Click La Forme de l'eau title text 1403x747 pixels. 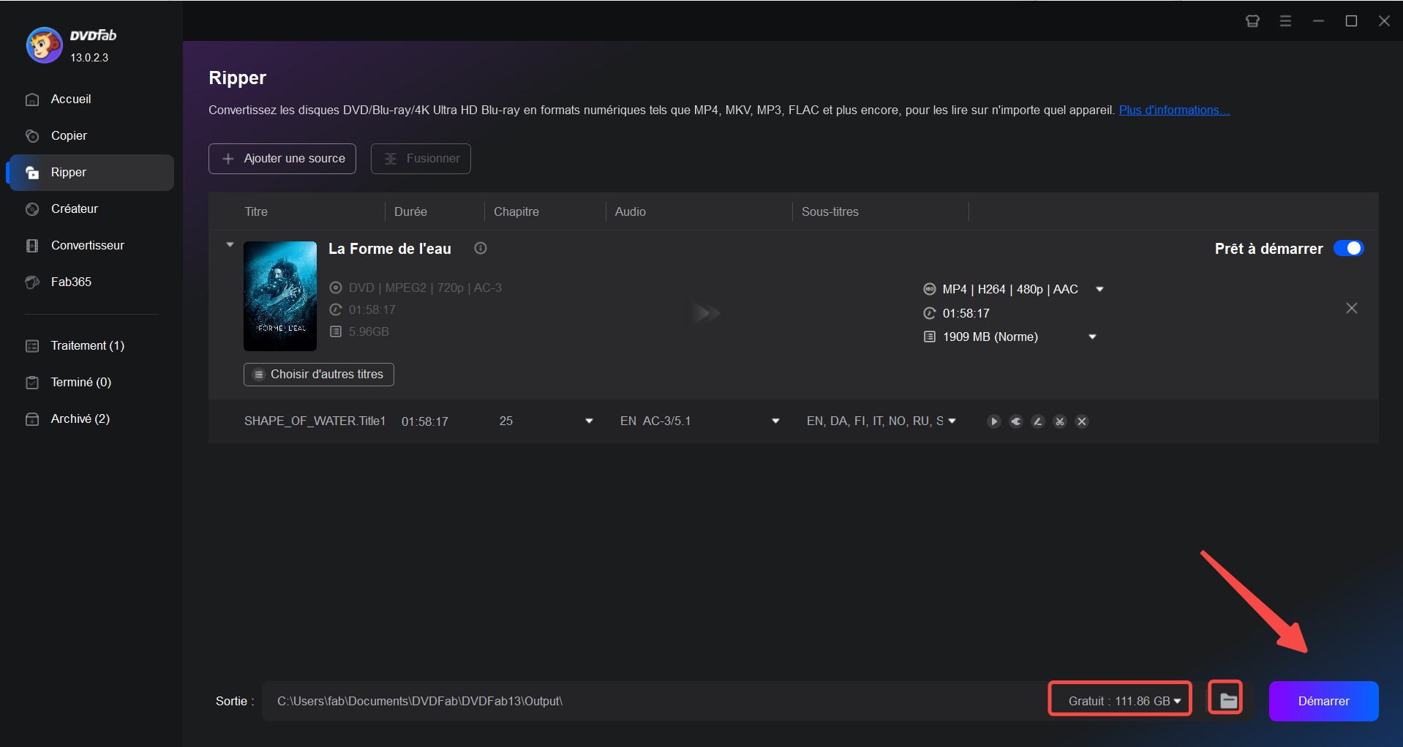[x=390, y=249]
